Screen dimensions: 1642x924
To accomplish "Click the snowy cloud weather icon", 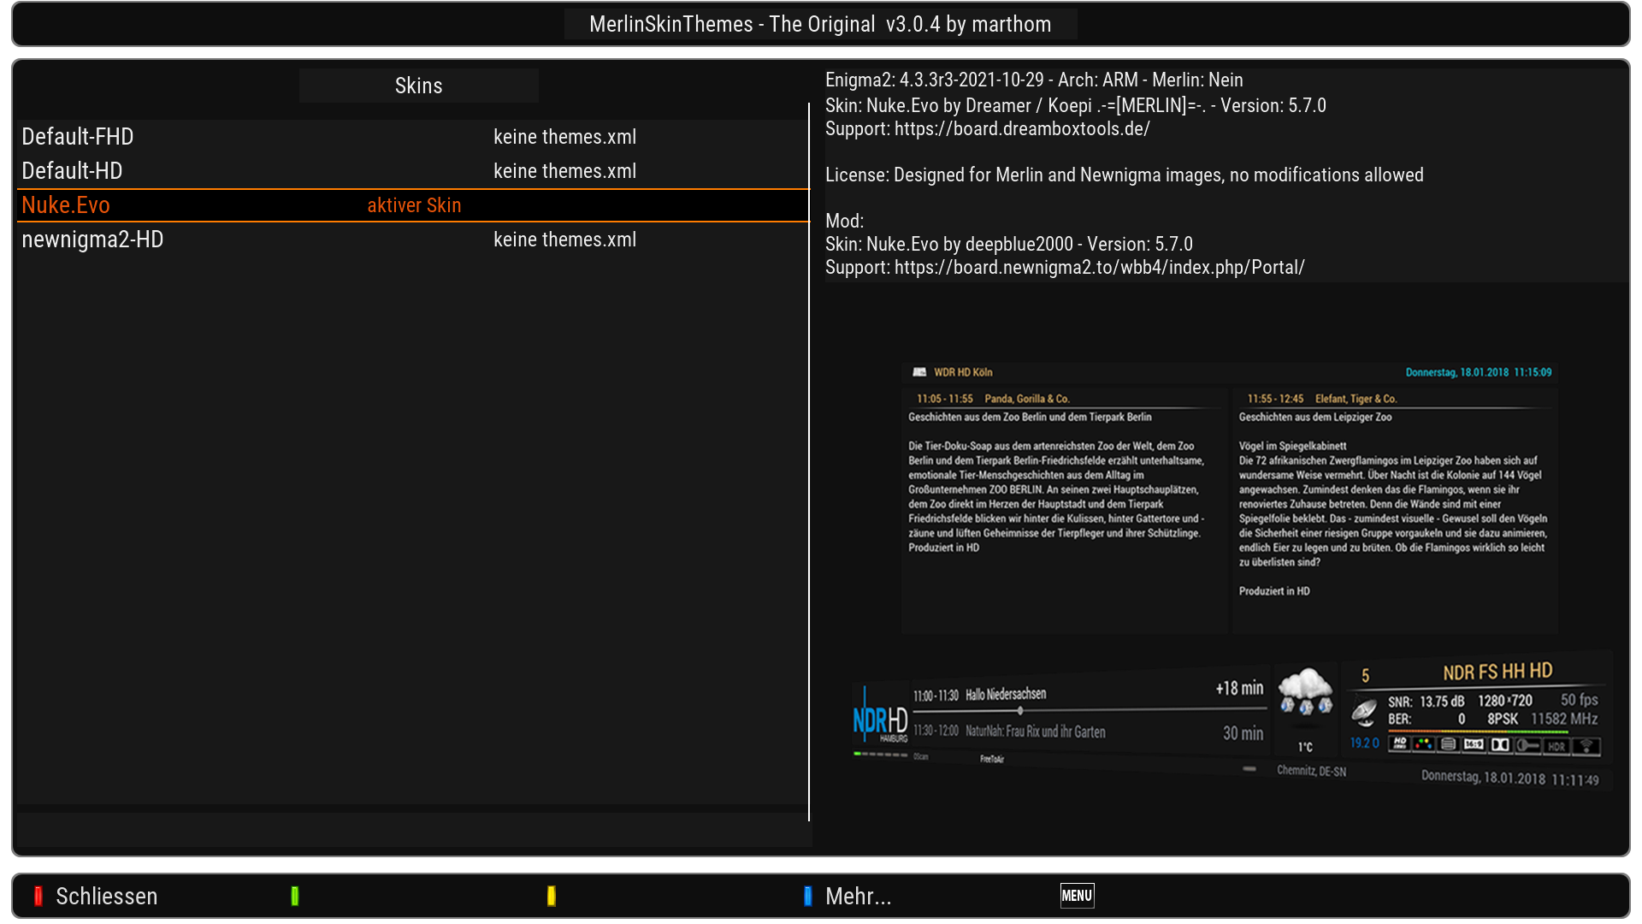I will pyautogui.click(x=1305, y=691).
